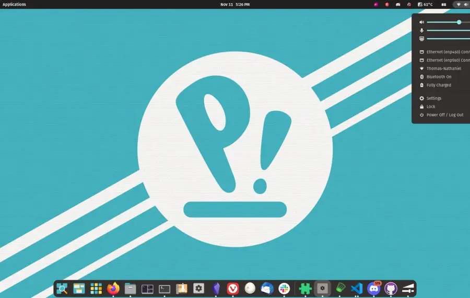Click the red circle tray icon
The image size is (470, 298).
[x=387, y=5]
